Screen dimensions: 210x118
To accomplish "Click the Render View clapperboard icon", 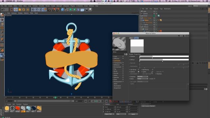I will pyautogui.click(x=50, y=10).
